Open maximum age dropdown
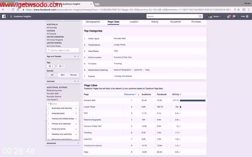Screen dimensions: 252x157 coord(61,66)
